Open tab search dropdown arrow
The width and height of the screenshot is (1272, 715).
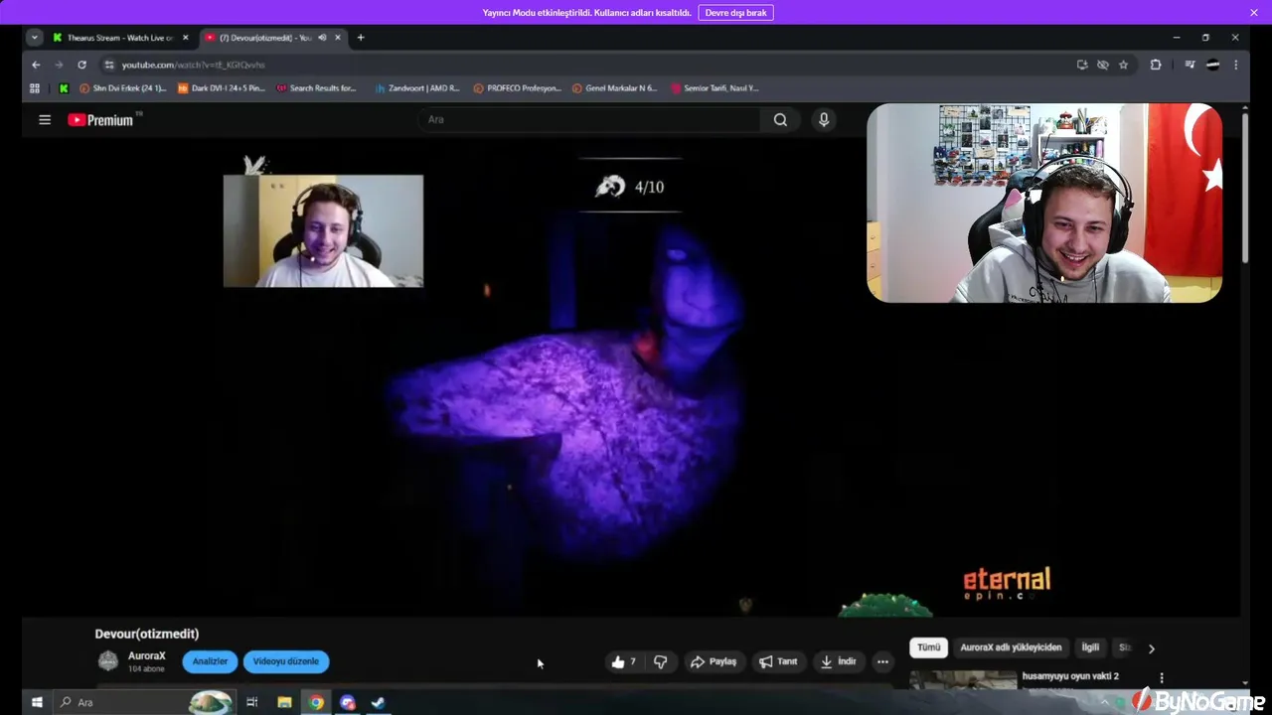(x=35, y=38)
